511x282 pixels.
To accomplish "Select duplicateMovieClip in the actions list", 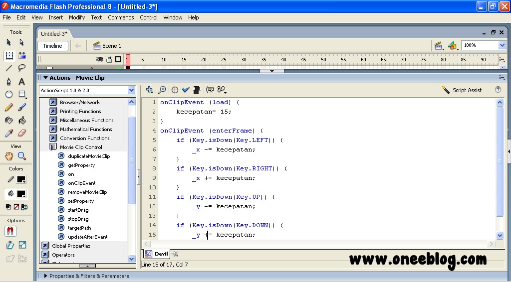I will coord(89,156).
